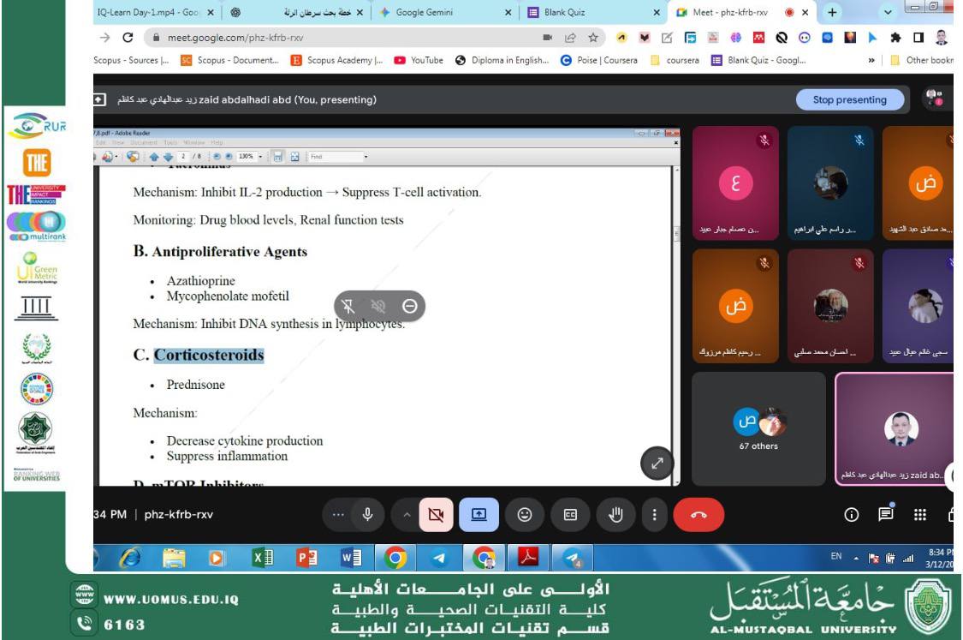Open the meeting details info icon
This screenshot has height=640, width=963.
851,515
